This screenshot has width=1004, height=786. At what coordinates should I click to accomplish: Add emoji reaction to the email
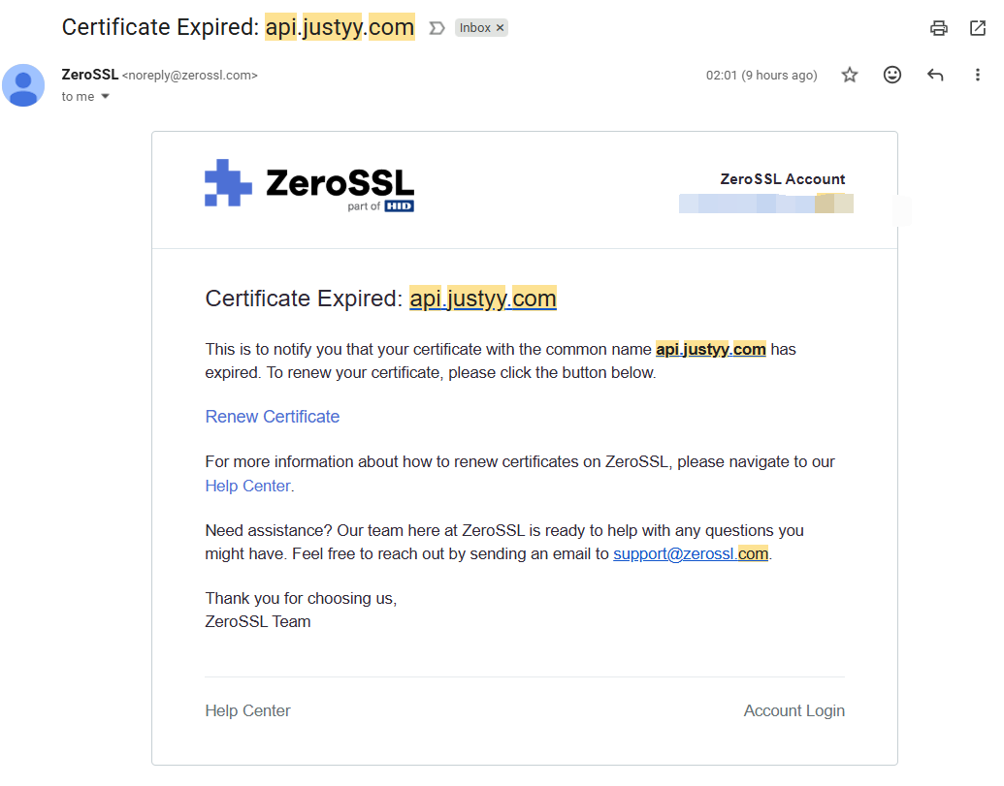click(891, 75)
